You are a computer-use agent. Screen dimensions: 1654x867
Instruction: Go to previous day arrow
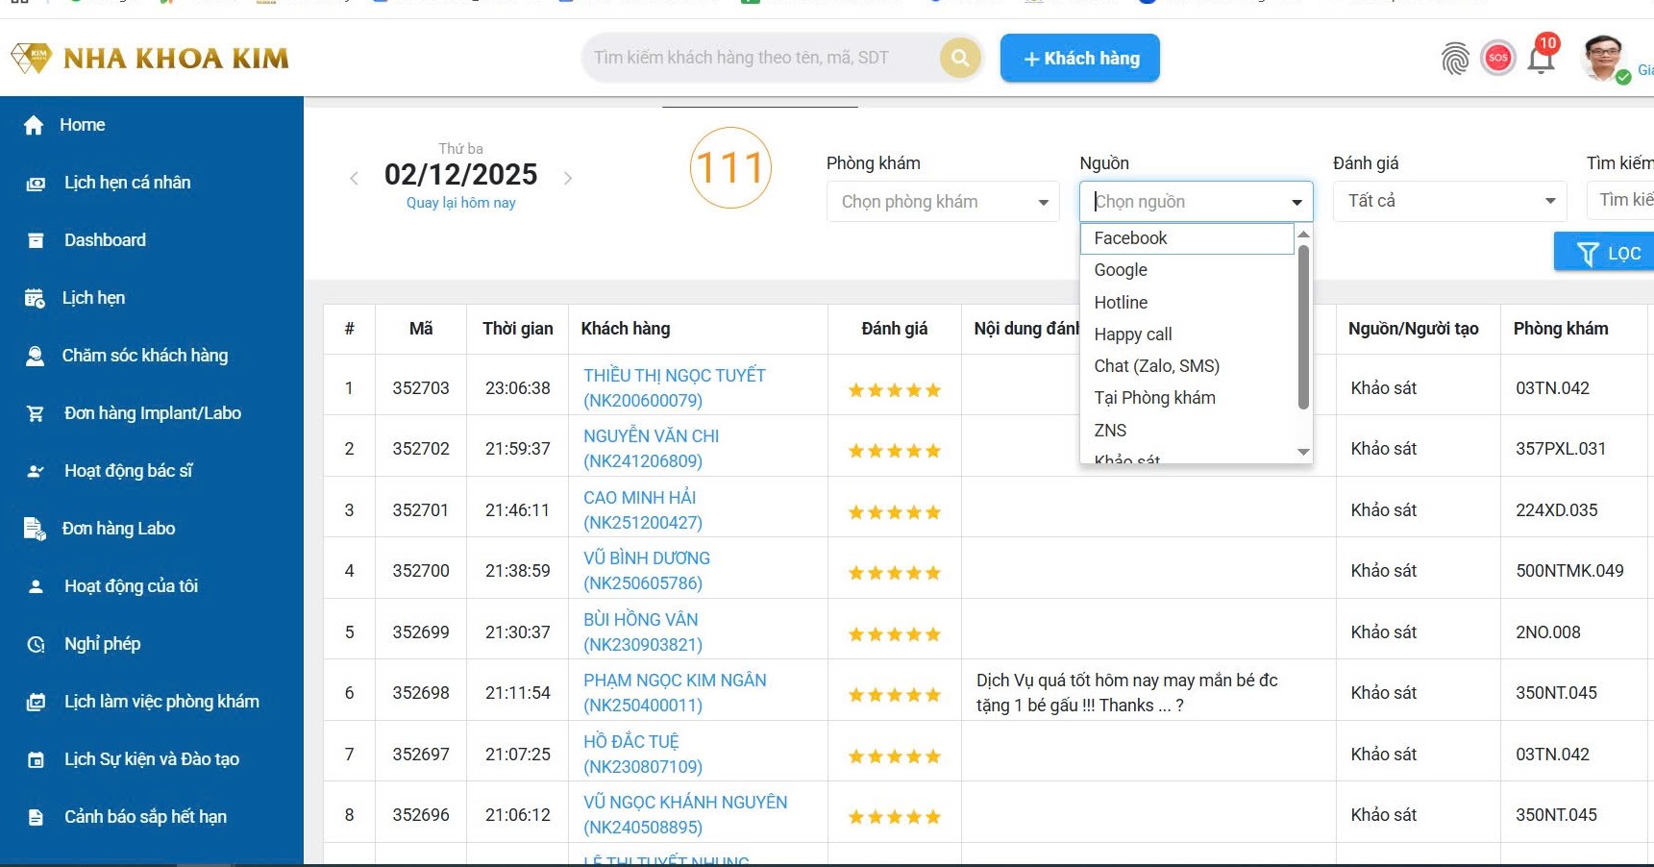(354, 178)
